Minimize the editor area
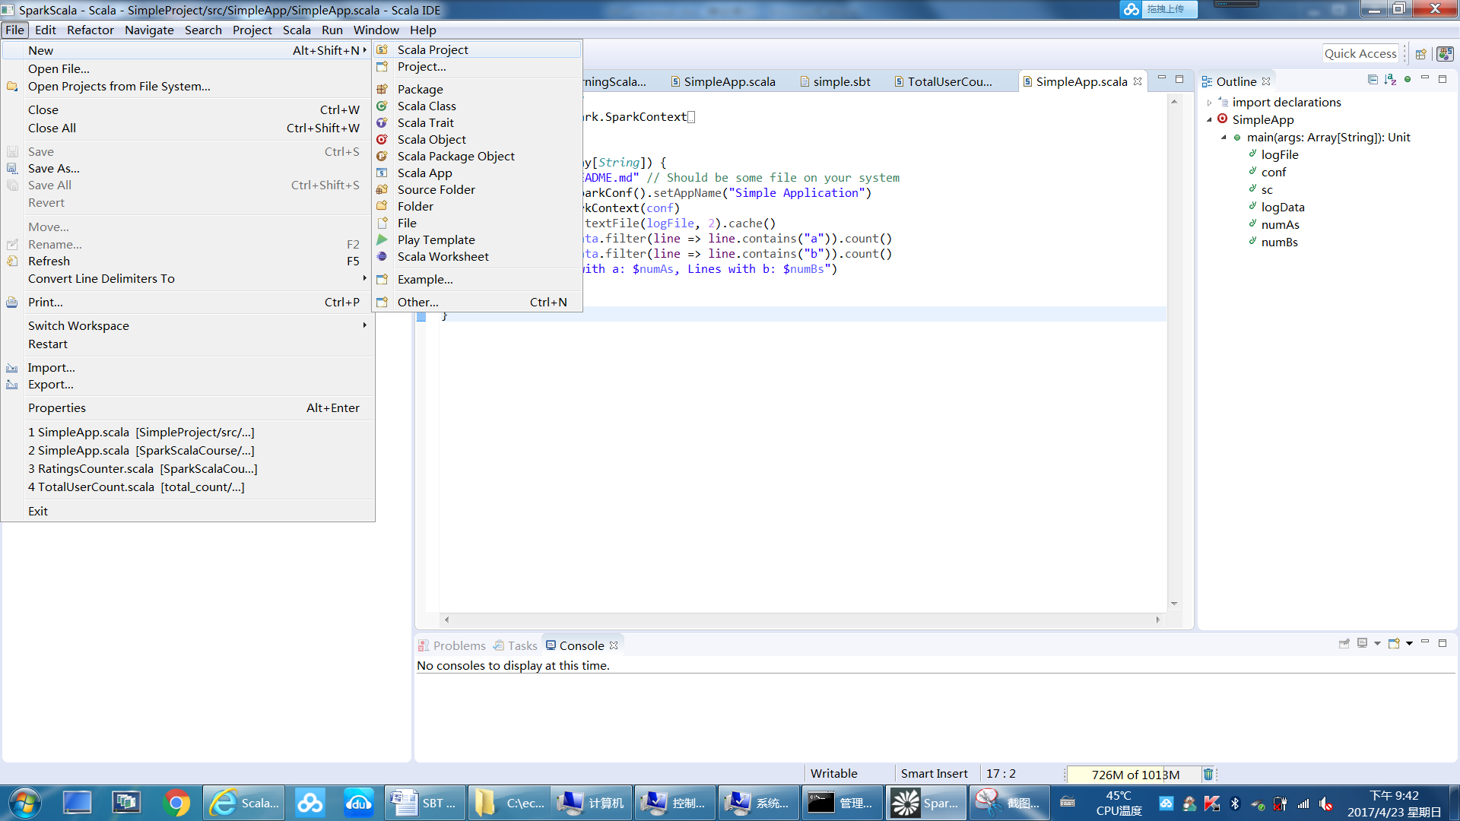Screen dimensions: 1460x821 click(1162, 78)
